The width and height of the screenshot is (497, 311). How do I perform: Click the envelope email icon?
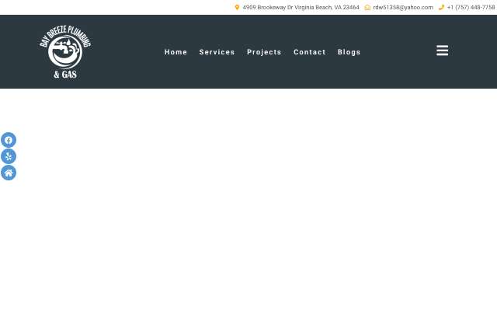click(x=367, y=7)
